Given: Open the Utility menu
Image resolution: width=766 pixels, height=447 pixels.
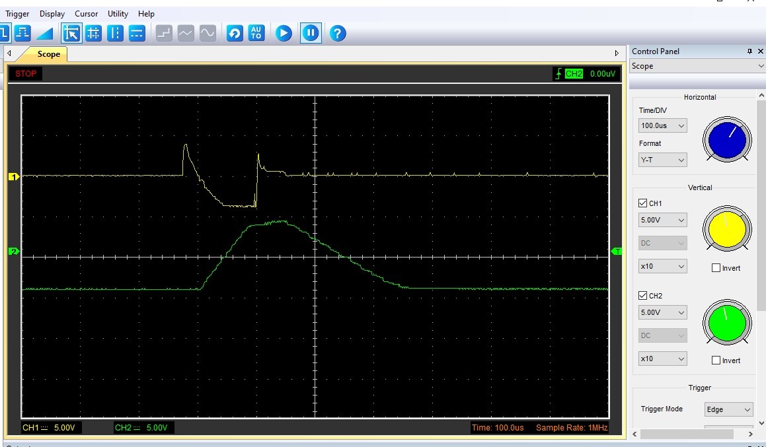Looking at the screenshot, I should coord(118,13).
